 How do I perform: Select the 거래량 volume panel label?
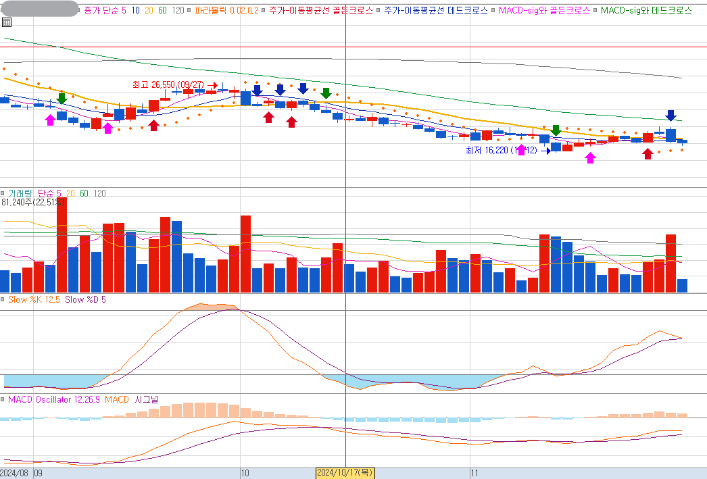click(x=20, y=193)
